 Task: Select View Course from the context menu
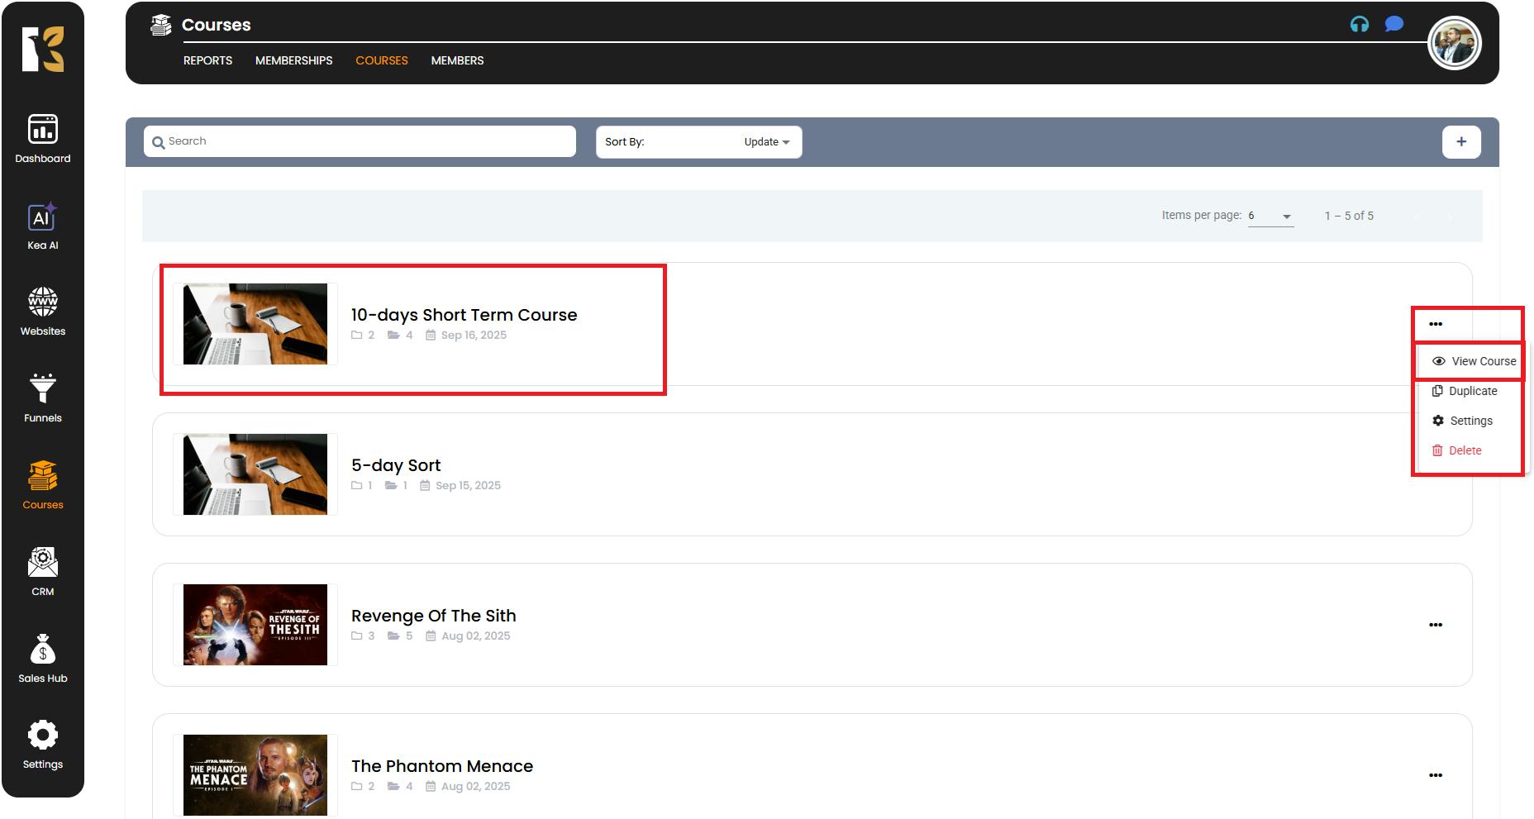coord(1474,361)
